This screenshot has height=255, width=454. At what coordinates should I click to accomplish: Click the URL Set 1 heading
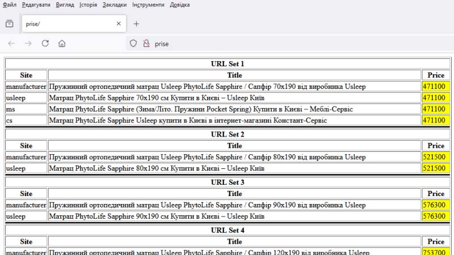click(228, 64)
